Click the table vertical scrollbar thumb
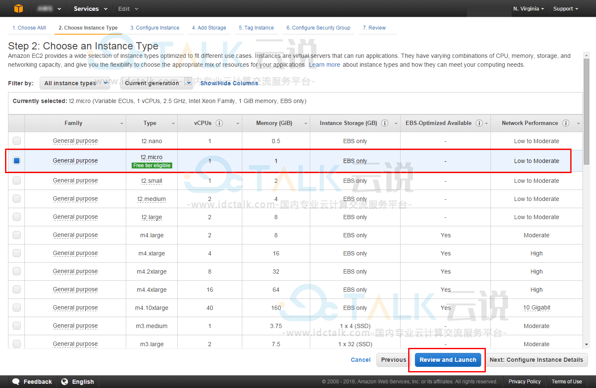Viewport: 596px width, 388px height. (x=586, y=111)
